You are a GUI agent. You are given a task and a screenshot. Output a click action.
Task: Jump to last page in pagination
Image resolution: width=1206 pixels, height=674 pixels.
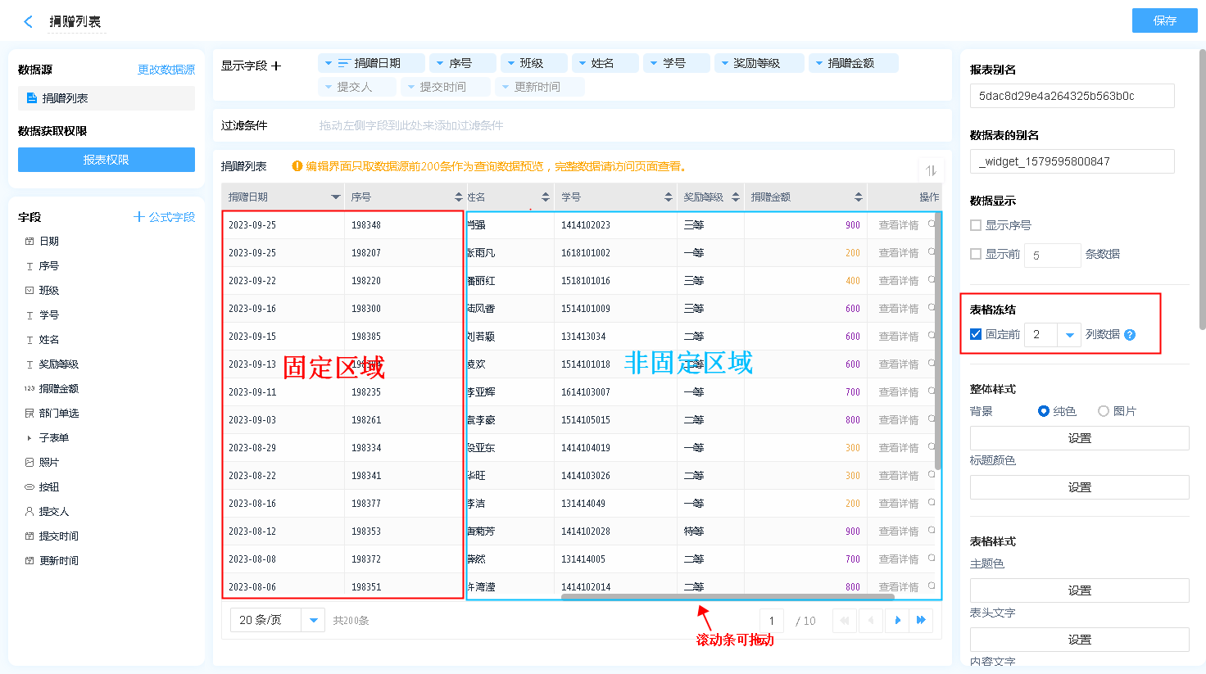tap(921, 621)
